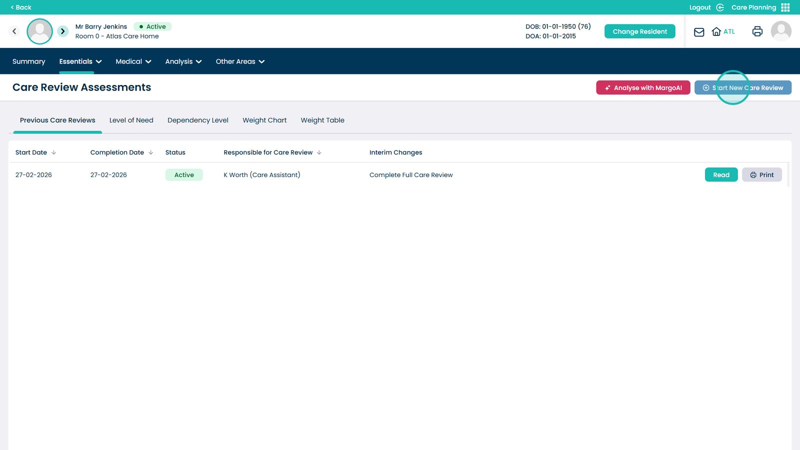This screenshot has height=450, width=800.
Task: Click the Change Resident button
Action: 640,31
